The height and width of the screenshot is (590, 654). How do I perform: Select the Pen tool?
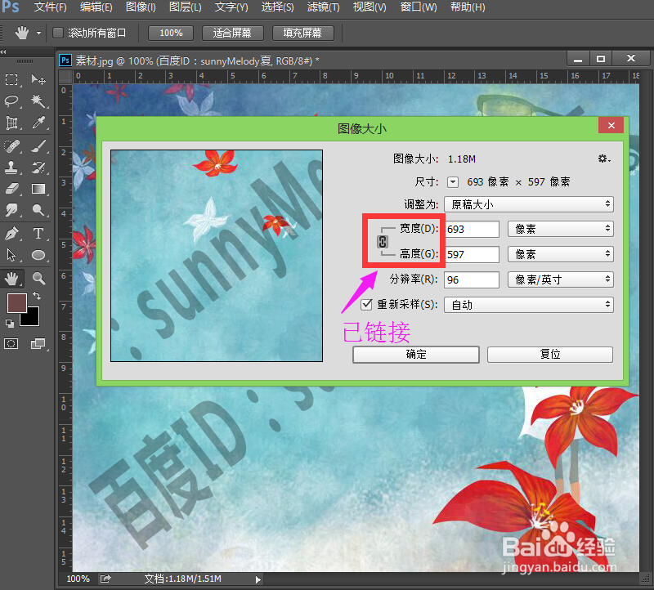(x=11, y=234)
